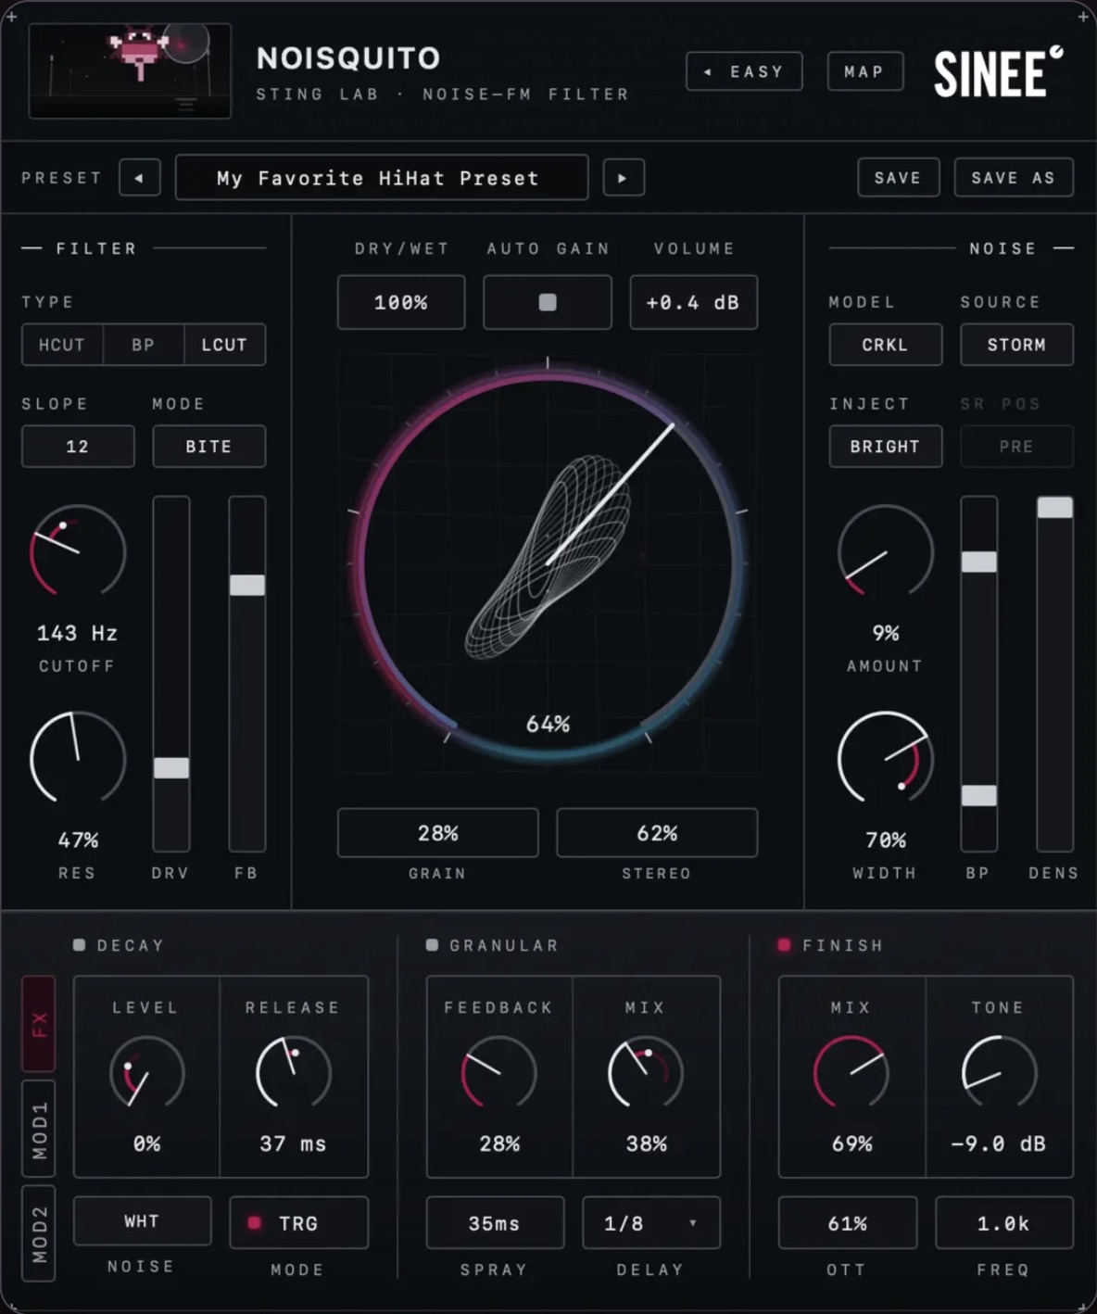Go to the next preset arrow
Viewport: 1097px width, 1314px height.
(623, 178)
